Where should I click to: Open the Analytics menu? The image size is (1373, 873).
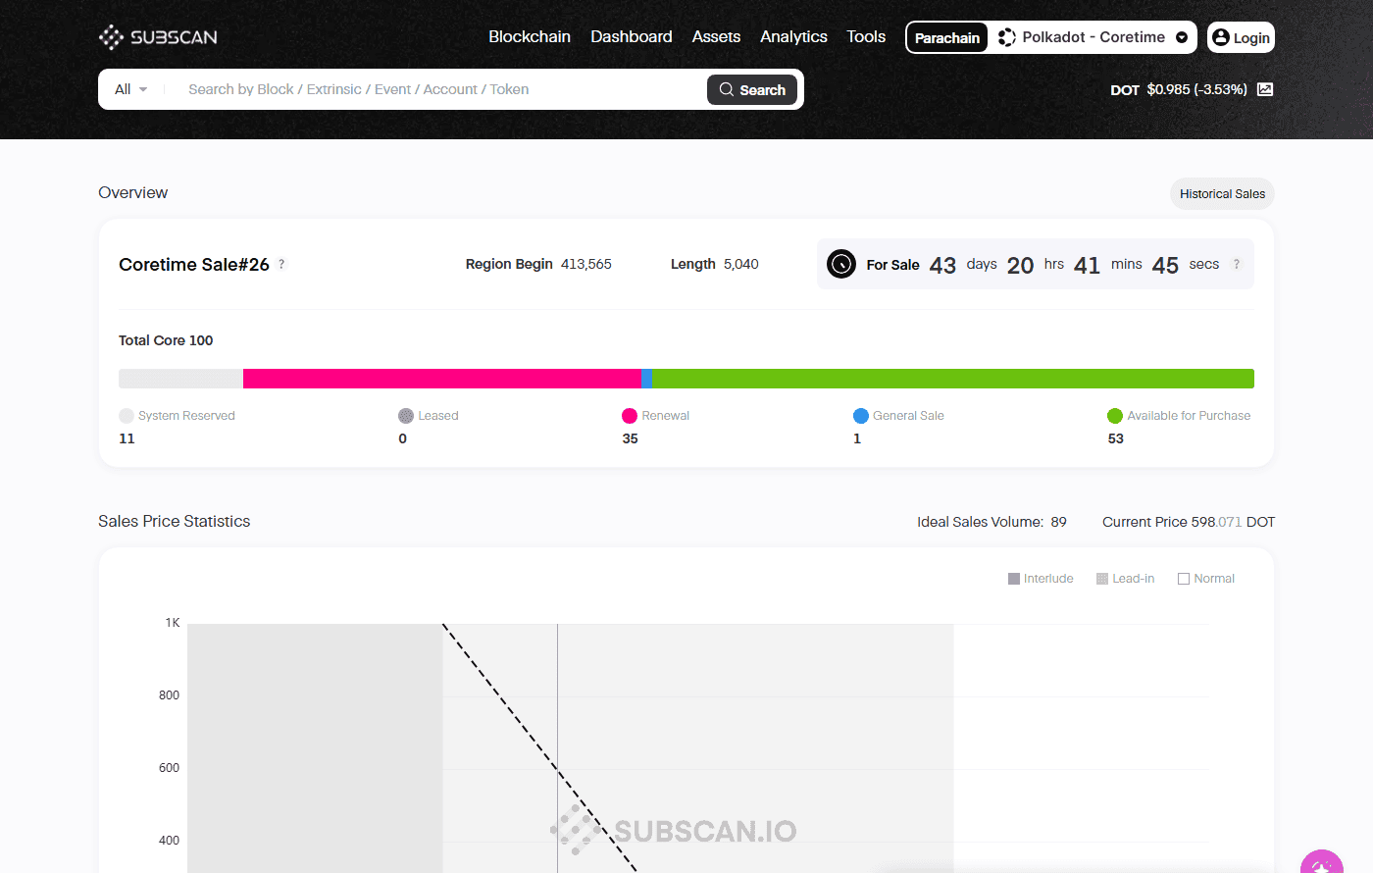[x=793, y=36]
